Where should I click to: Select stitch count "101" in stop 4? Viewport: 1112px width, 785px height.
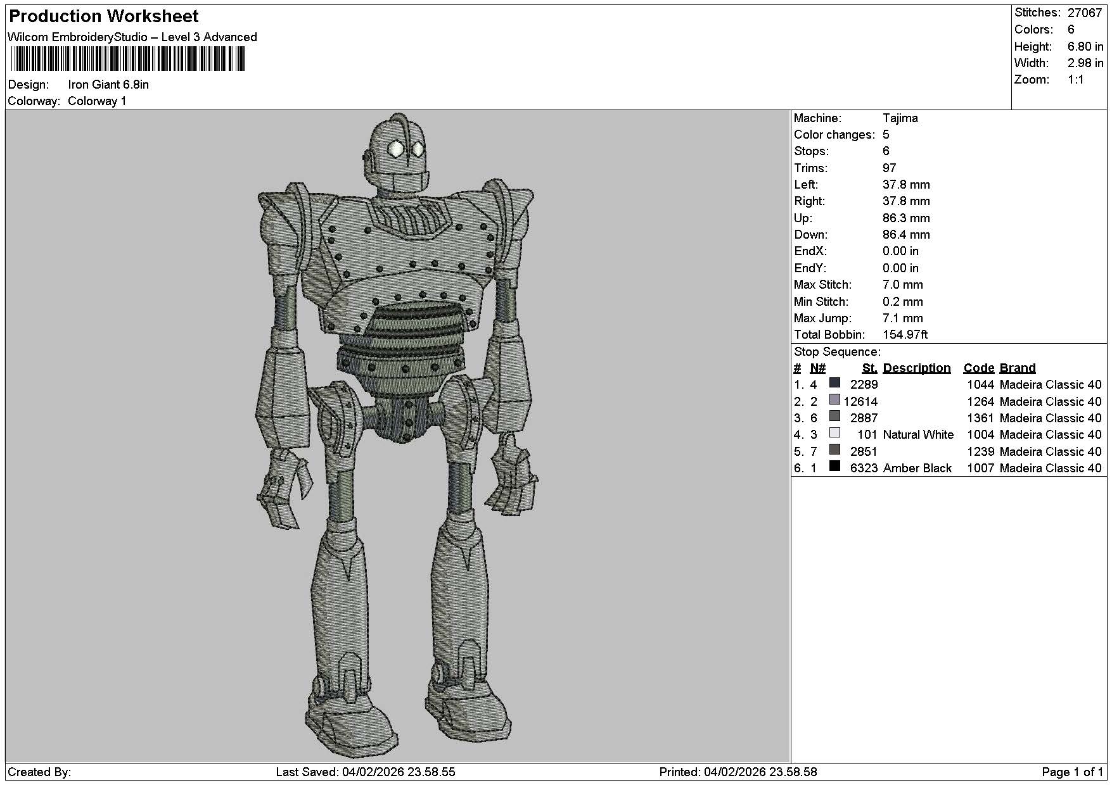point(867,435)
